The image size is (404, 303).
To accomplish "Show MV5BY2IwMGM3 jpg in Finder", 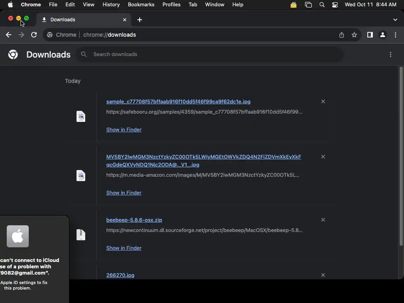I will (x=123, y=193).
